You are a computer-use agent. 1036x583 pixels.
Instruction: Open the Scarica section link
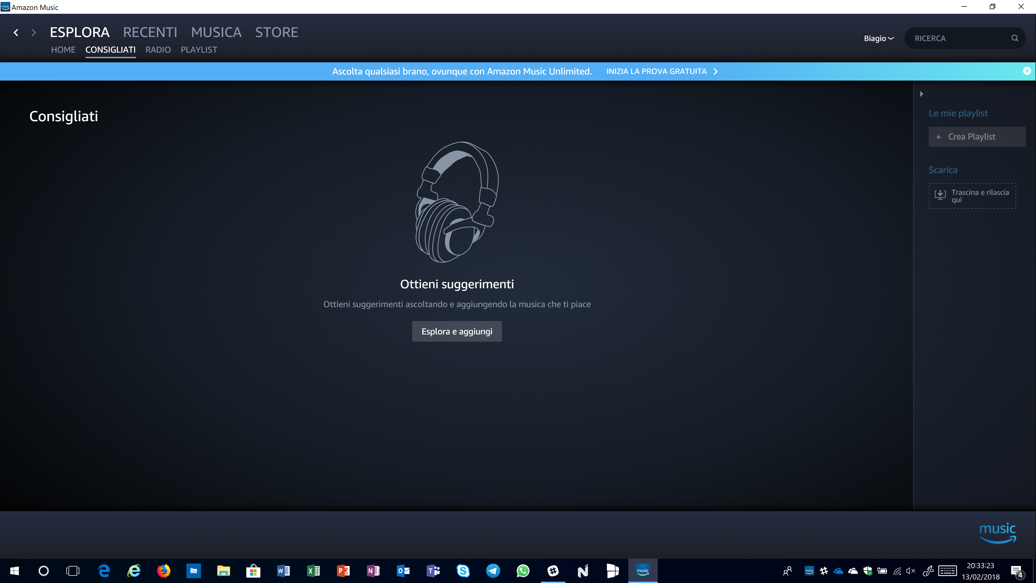point(943,170)
